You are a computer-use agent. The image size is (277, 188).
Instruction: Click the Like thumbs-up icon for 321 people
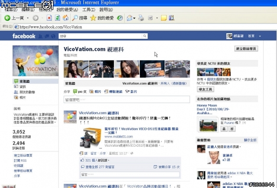pyautogui.click(x=82, y=160)
